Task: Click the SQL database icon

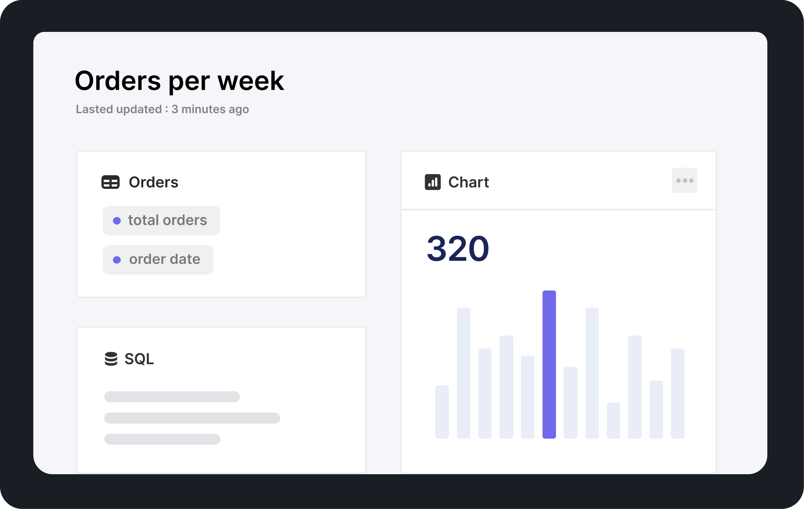Action: tap(111, 359)
